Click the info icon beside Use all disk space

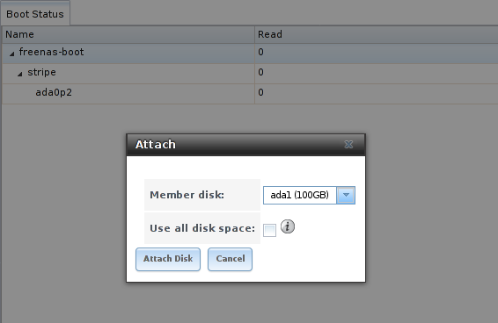(288, 227)
